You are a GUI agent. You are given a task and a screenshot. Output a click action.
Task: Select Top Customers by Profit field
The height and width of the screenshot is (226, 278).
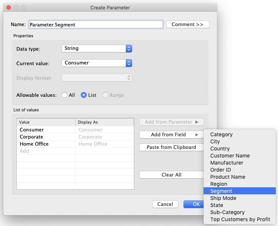click(x=240, y=219)
